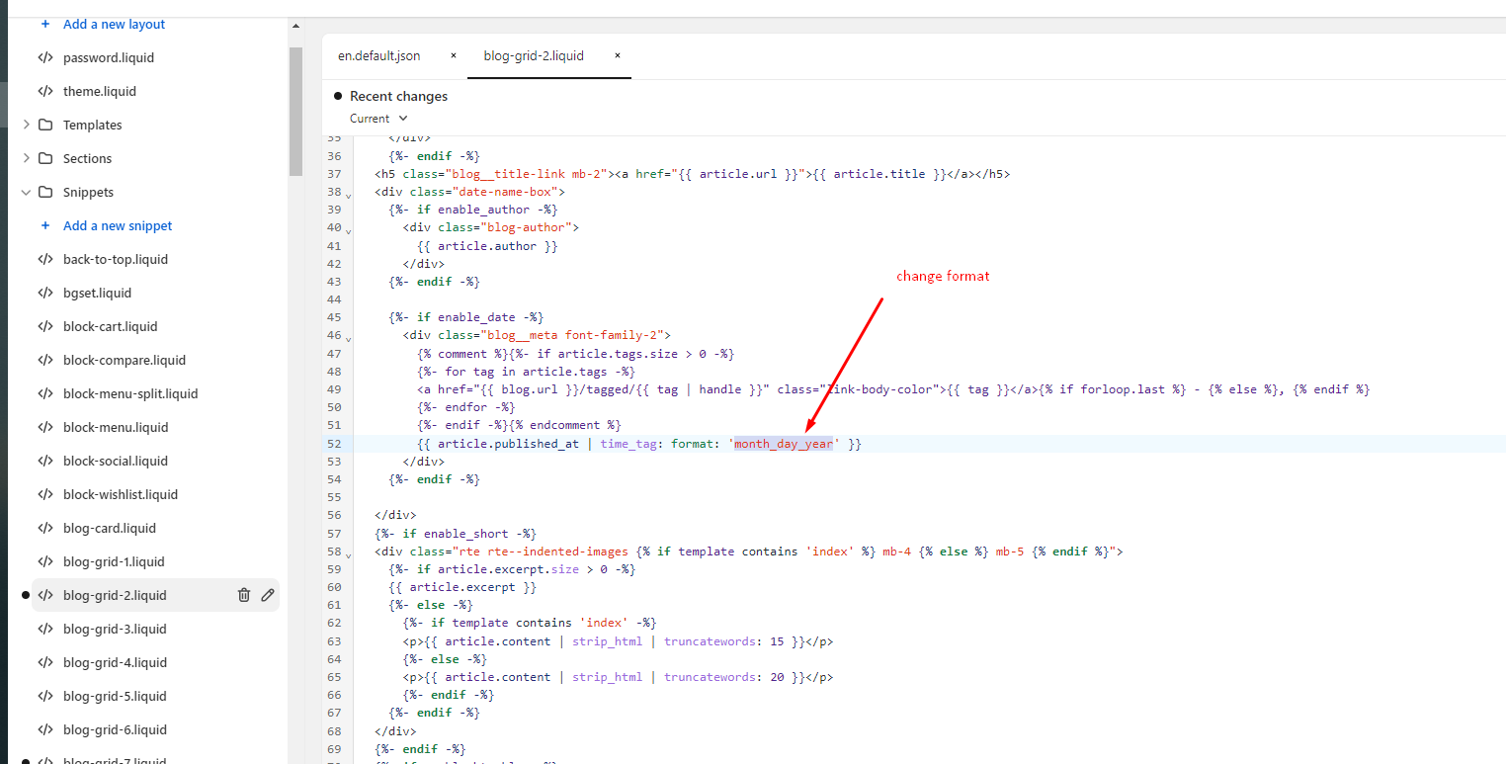Open theme.liquid file
The image size is (1506, 764).
tap(100, 91)
